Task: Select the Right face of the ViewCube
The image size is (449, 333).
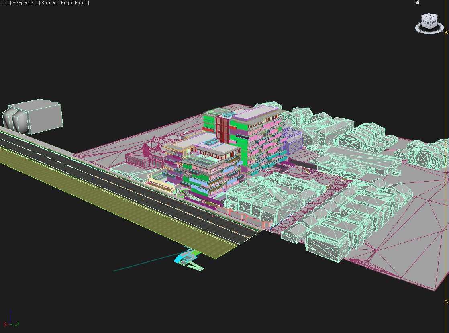Action: [x=426, y=22]
